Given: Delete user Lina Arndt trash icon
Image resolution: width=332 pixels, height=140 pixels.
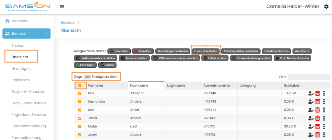Looking at the screenshot, I should pyautogui.click(x=317, y=110).
